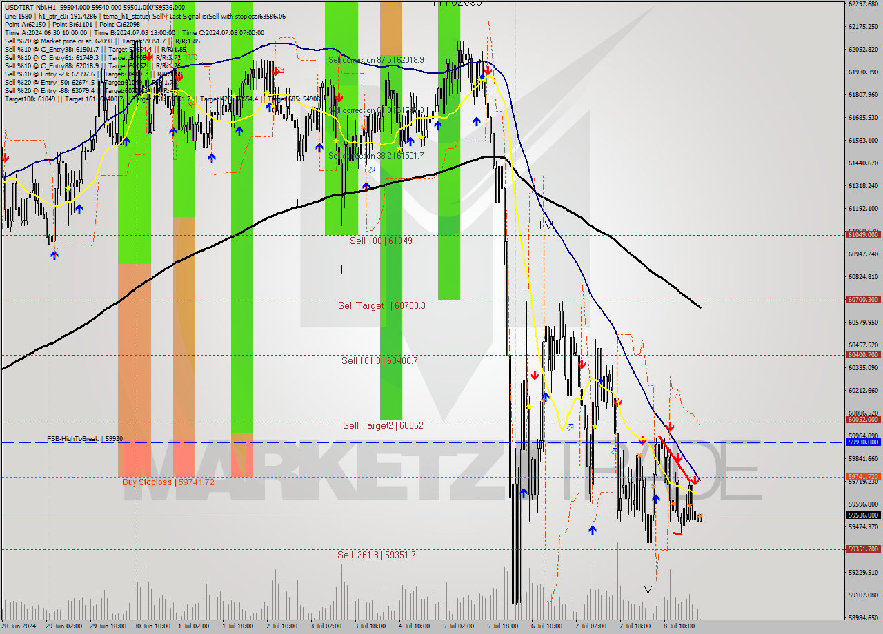Click the 61930.390 price axis value
This screenshot has width=883, height=634.
click(863, 72)
